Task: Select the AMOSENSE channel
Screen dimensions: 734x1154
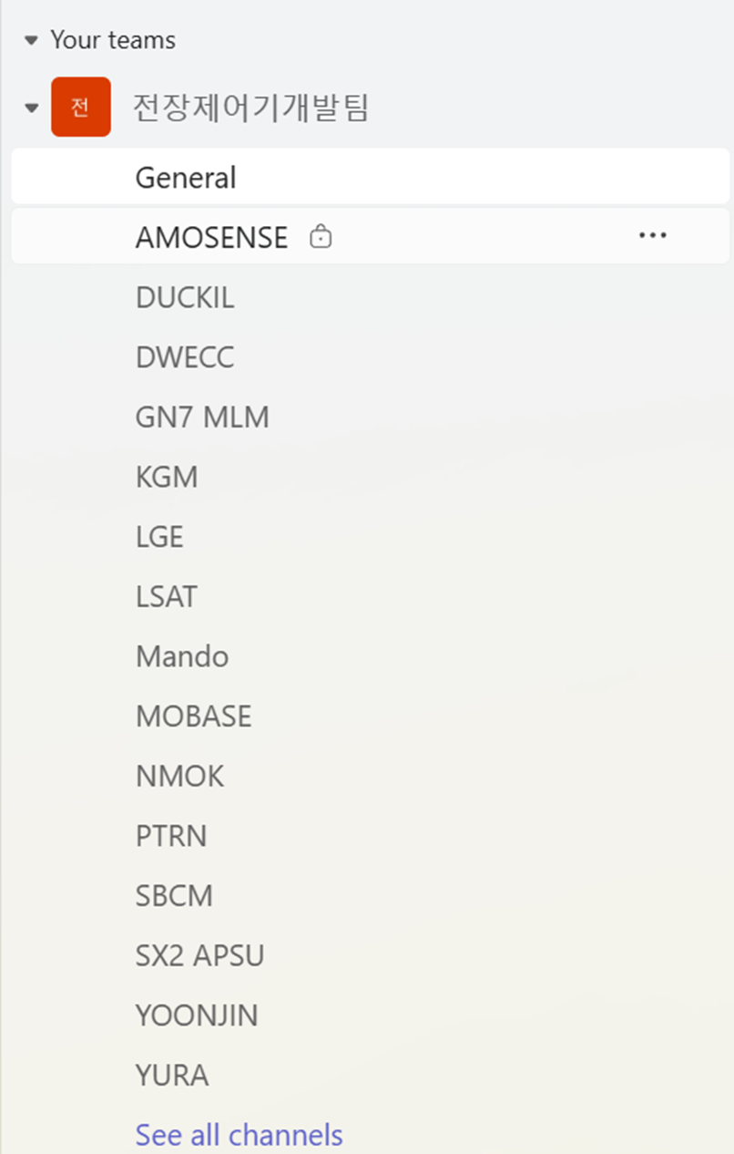Action: [211, 237]
